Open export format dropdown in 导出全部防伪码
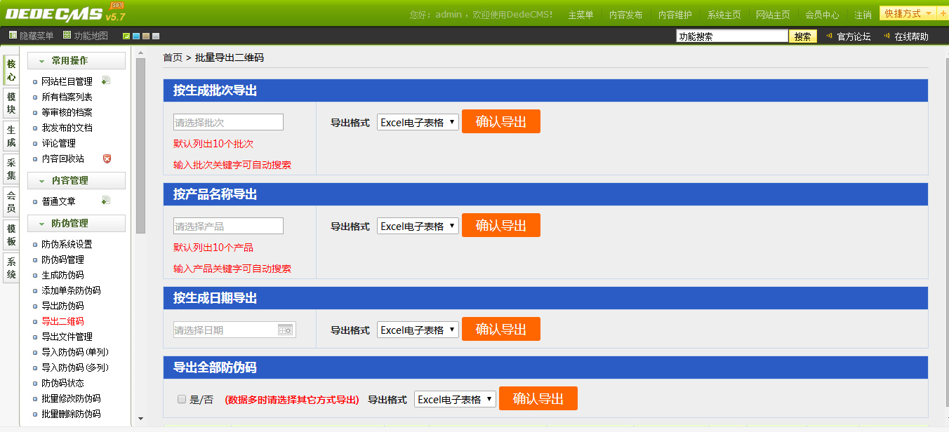 point(455,399)
